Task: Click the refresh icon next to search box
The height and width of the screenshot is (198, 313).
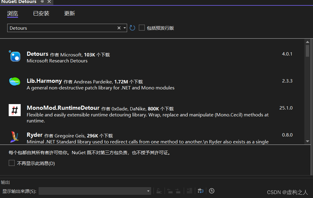Action: (x=132, y=28)
